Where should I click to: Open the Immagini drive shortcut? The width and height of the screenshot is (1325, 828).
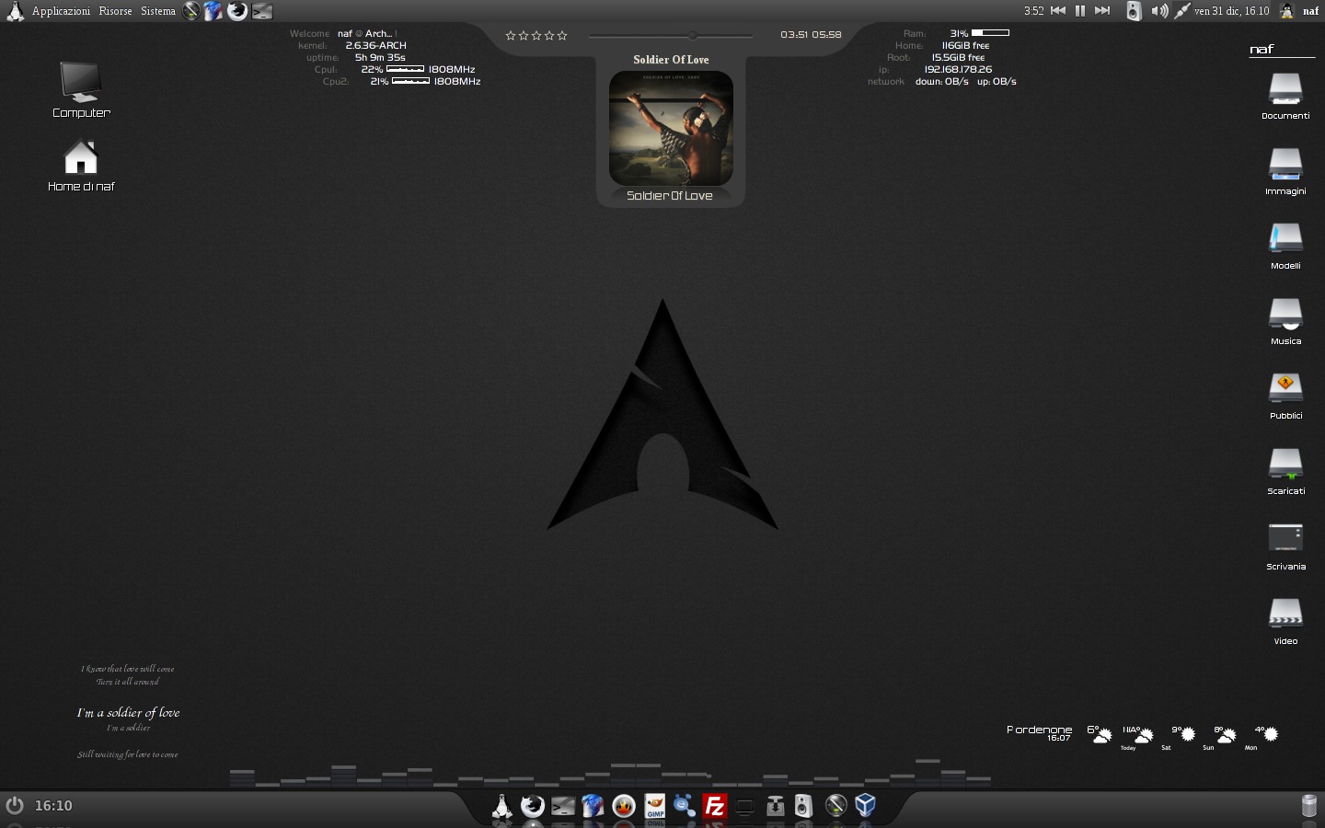click(1285, 171)
